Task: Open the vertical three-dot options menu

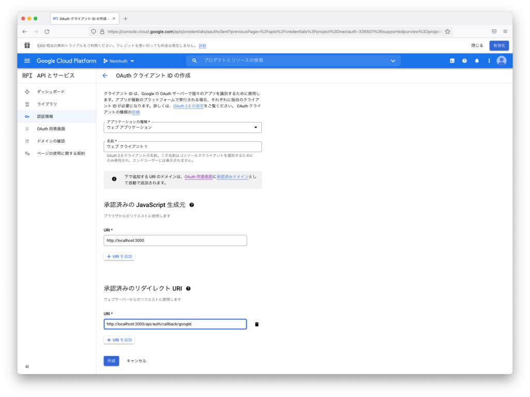Action: (489, 60)
